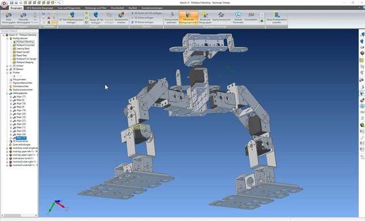Image resolution: width=365 pixels, height=221 pixels.
Task: Click 3D Teil/Unterbaugruppe einfügen icon
Action: click(71, 18)
